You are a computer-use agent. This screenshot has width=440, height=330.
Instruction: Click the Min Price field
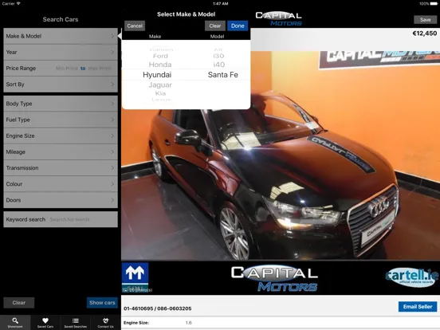(66, 69)
